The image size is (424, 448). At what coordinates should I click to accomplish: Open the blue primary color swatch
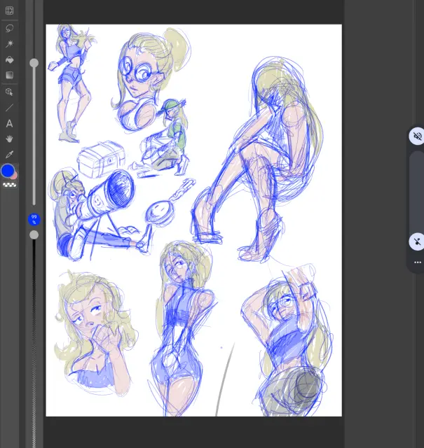coord(8,171)
